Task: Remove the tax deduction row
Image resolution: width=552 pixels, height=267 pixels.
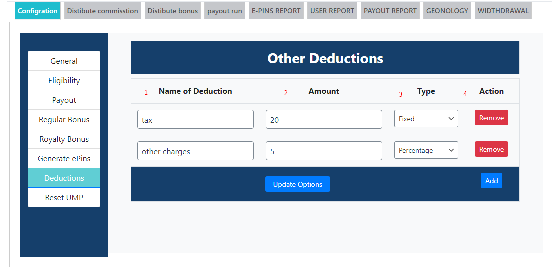Action: coord(491,118)
